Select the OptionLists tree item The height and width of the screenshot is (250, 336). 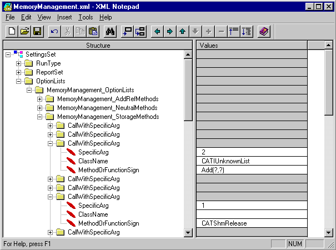51,81
